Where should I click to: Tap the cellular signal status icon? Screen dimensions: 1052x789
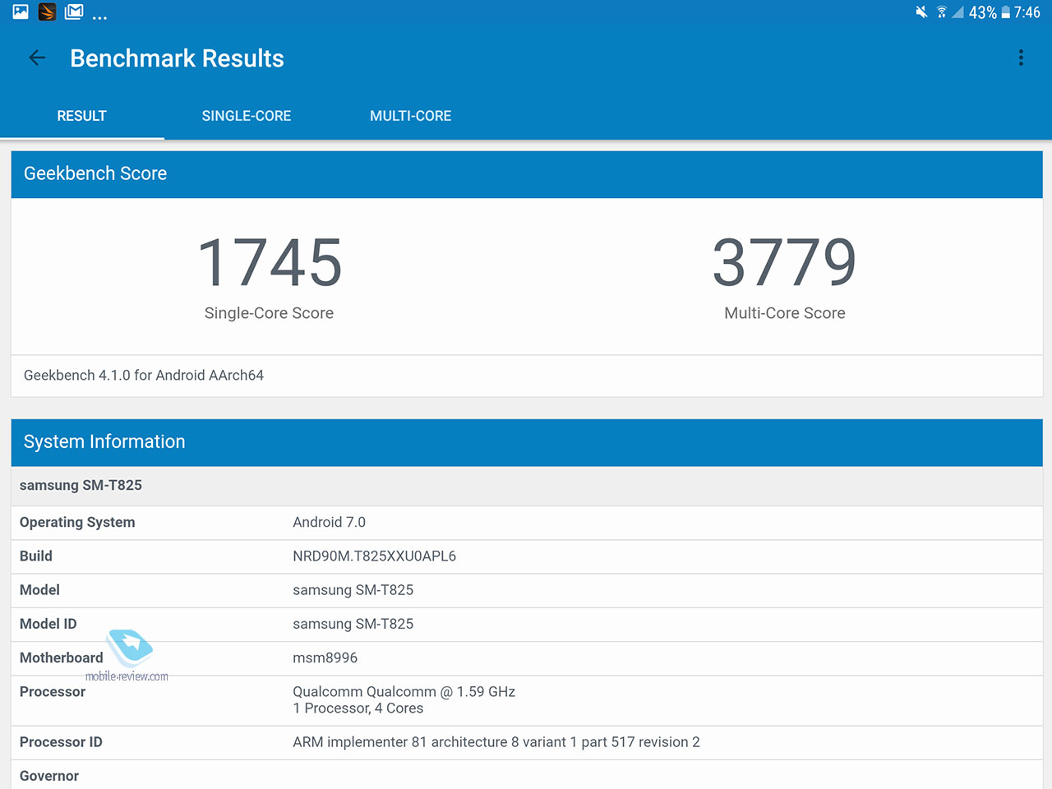coord(957,12)
